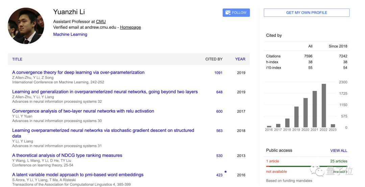Sort publications by Title column header
The width and height of the screenshot is (365, 187).
[17, 59]
